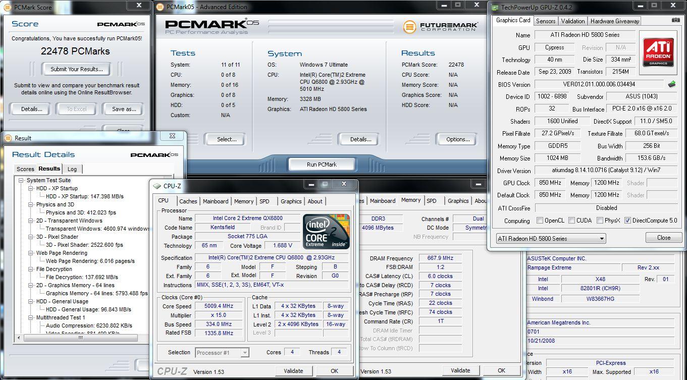The image size is (687, 380).
Task: Click Select... under Tests in PCMark05
Action: 226,139
